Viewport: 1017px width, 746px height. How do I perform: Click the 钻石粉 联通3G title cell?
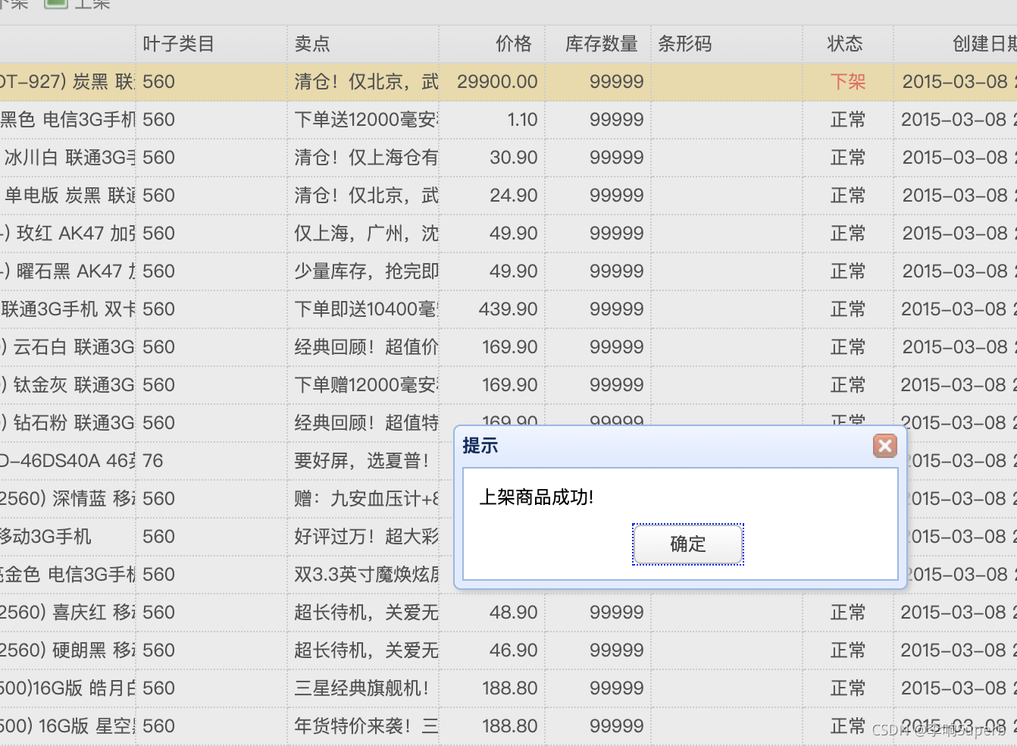tap(67, 423)
